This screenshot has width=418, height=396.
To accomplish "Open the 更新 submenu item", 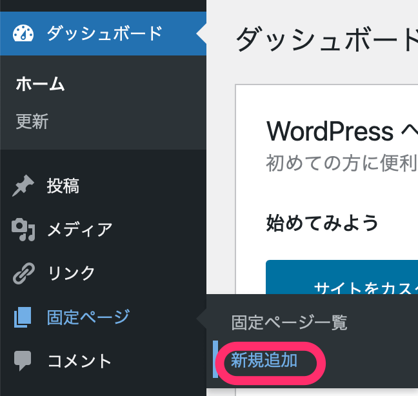I will [x=32, y=121].
